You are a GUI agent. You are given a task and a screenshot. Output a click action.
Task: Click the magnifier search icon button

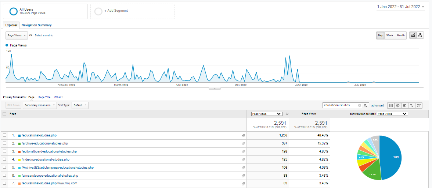pyautogui.click(x=366, y=105)
